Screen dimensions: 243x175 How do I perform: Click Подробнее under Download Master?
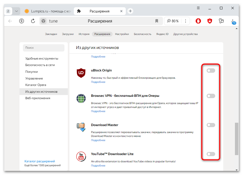click(98, 140)
